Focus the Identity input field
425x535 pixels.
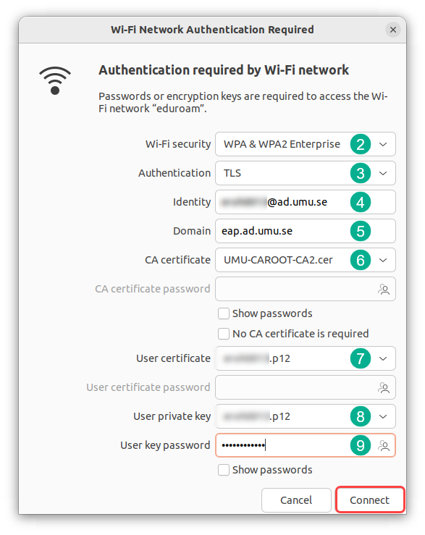click(x=306, y=202)
